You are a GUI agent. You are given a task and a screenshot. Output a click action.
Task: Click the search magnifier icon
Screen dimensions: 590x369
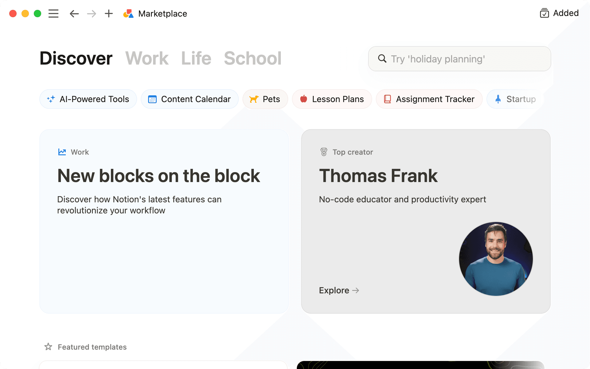382,58
